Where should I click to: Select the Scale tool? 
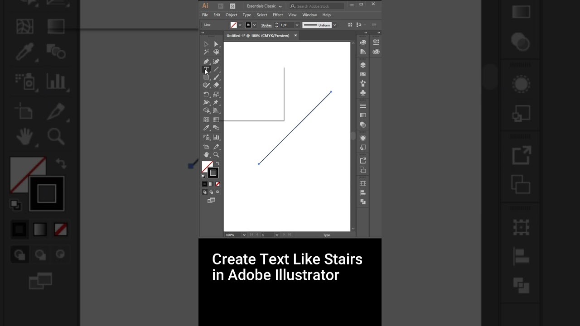tap(216, 94)
